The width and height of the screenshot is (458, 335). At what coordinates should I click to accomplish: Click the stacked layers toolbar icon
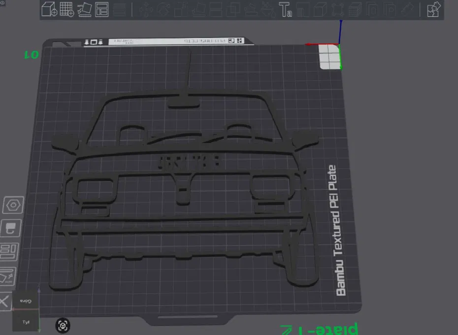(x=355, y=9)
